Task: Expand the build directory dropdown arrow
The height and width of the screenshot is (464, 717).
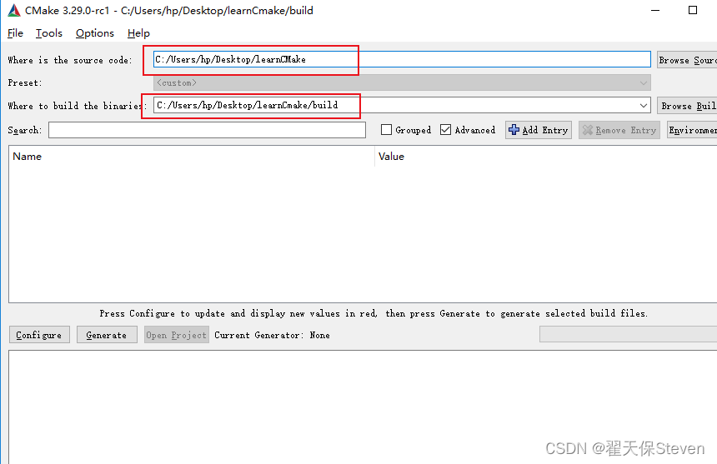Action: click(644, 106)
